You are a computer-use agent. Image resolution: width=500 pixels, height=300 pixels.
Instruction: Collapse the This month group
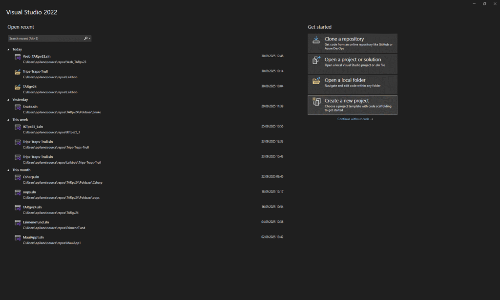coord(8,170)
